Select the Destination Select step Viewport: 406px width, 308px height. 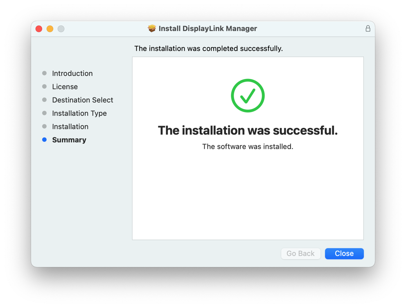click(x=82, y=100)
